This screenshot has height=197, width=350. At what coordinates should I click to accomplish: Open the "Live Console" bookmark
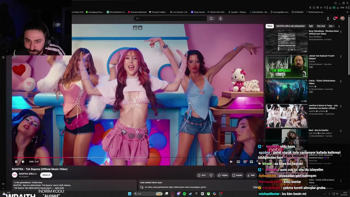[x=179, y=12]
